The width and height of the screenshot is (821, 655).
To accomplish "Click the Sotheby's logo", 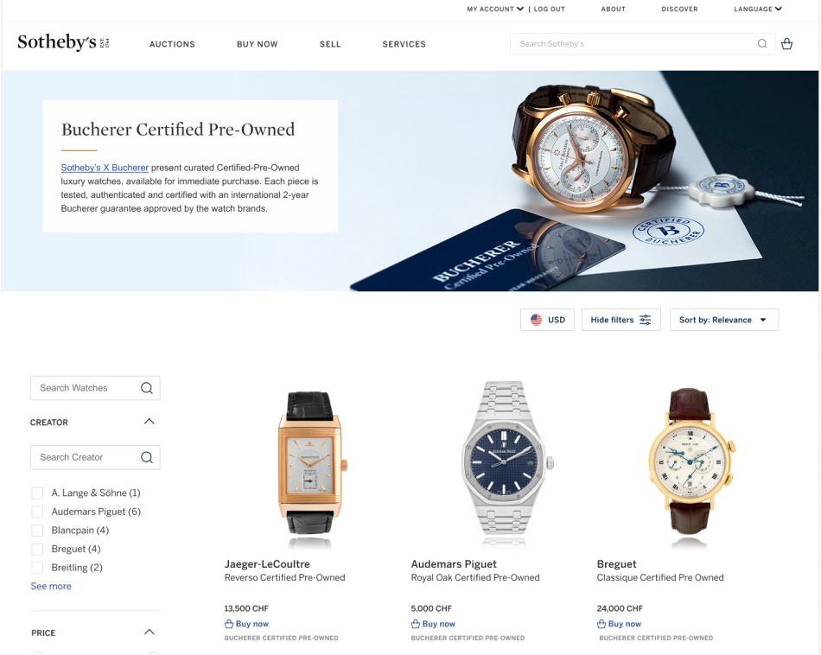I will pyautogui.click(x=63, y=42).
